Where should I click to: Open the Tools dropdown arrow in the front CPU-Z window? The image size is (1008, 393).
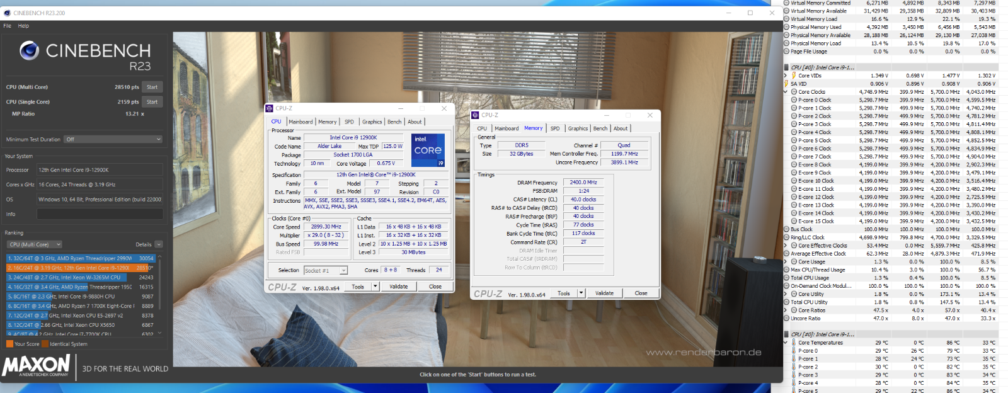click(x=375, y=286)
